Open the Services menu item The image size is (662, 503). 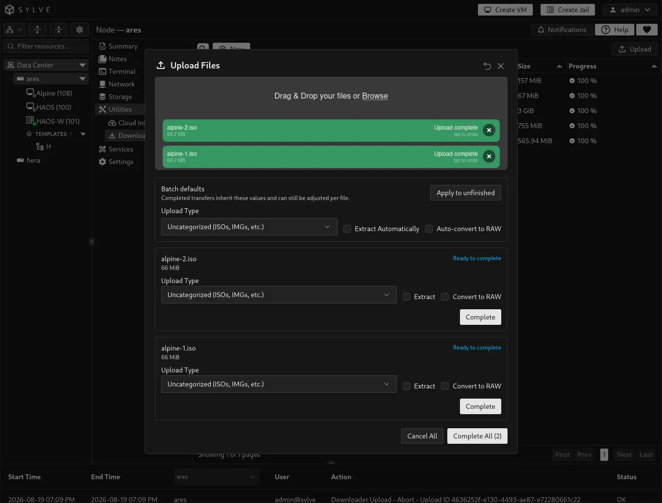[x=116, y=149]
